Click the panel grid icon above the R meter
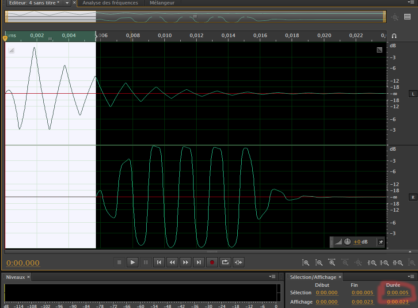Screen dimensions: 418x308 point(407,17)
